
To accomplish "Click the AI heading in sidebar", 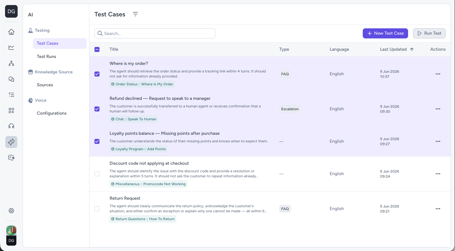I will pyautogui.click(x=31, y=15).
